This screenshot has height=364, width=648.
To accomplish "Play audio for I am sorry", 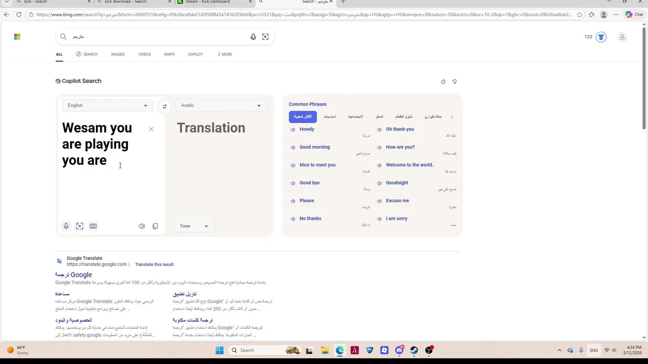I will (379, 219).
